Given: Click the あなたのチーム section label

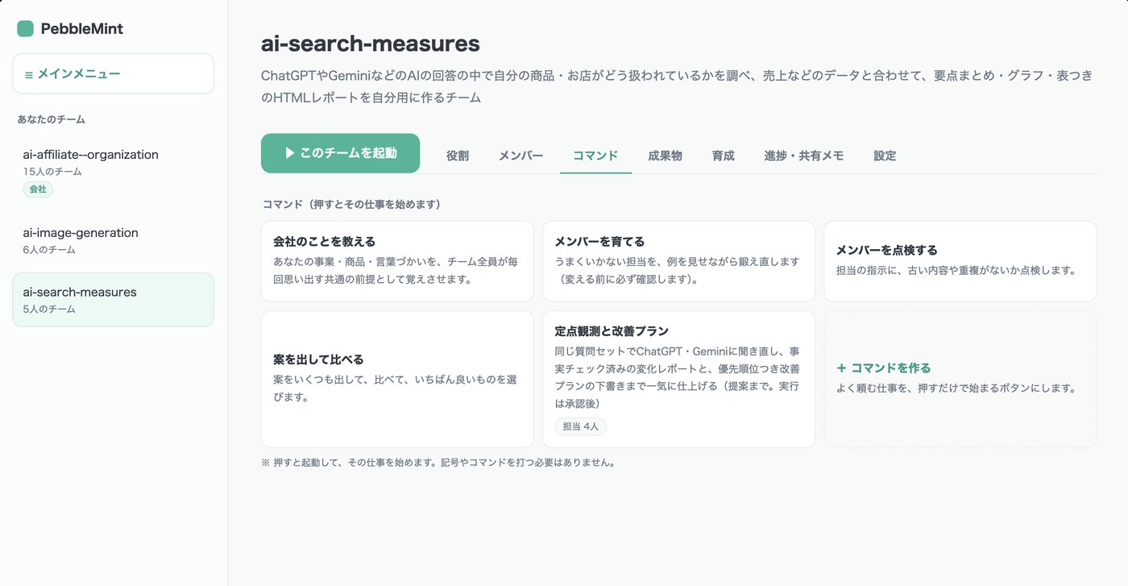Looking at the screenshot, I should coord(52,119).
